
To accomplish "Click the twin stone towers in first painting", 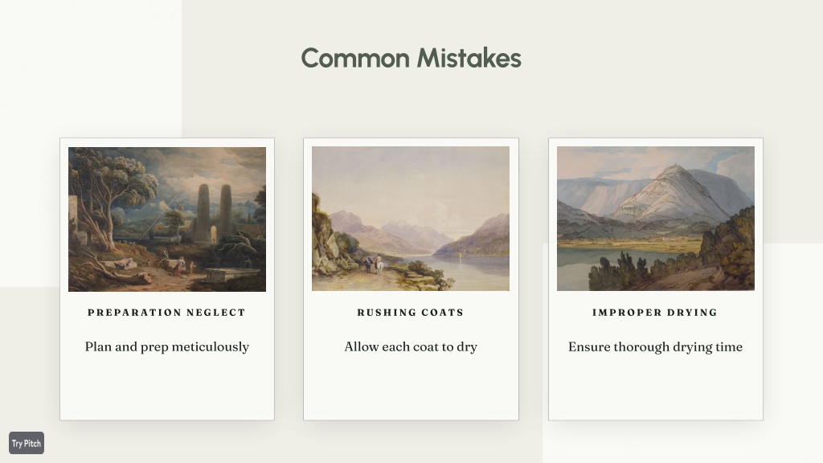I will point(214,209).
